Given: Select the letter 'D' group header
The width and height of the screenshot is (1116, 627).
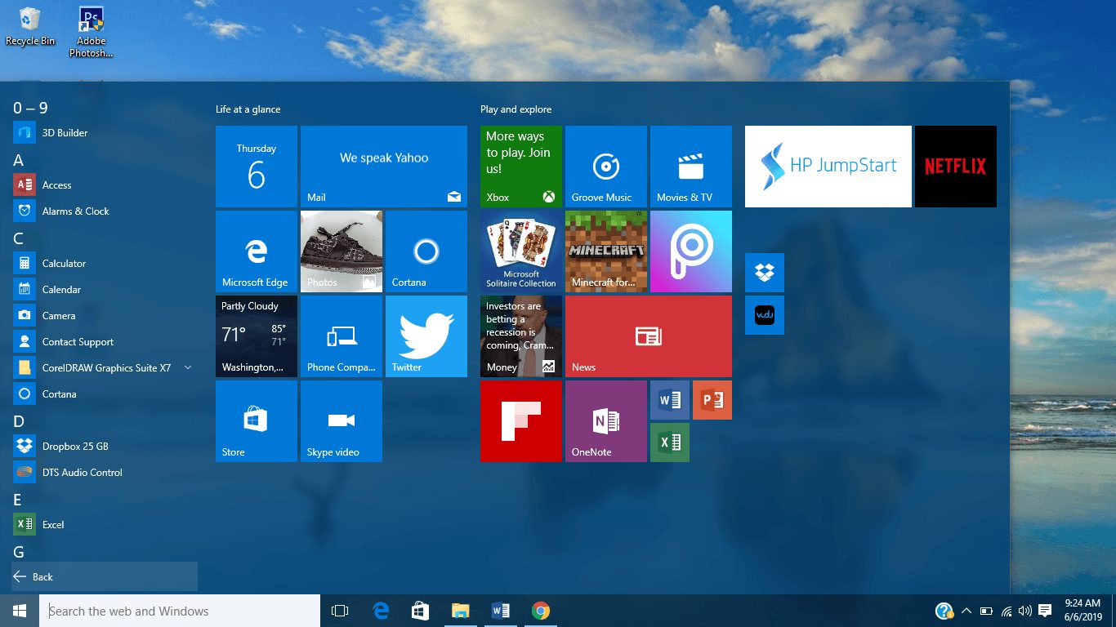Looking at the screenshot, I should [x=19, y=421].
